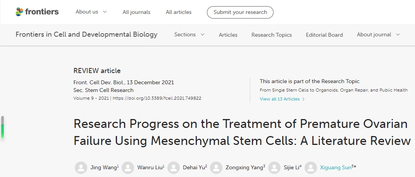Screen dimensions: 415x177
Task: Click the arrow beside View all 13 Articles
Action: click(303, 99)
